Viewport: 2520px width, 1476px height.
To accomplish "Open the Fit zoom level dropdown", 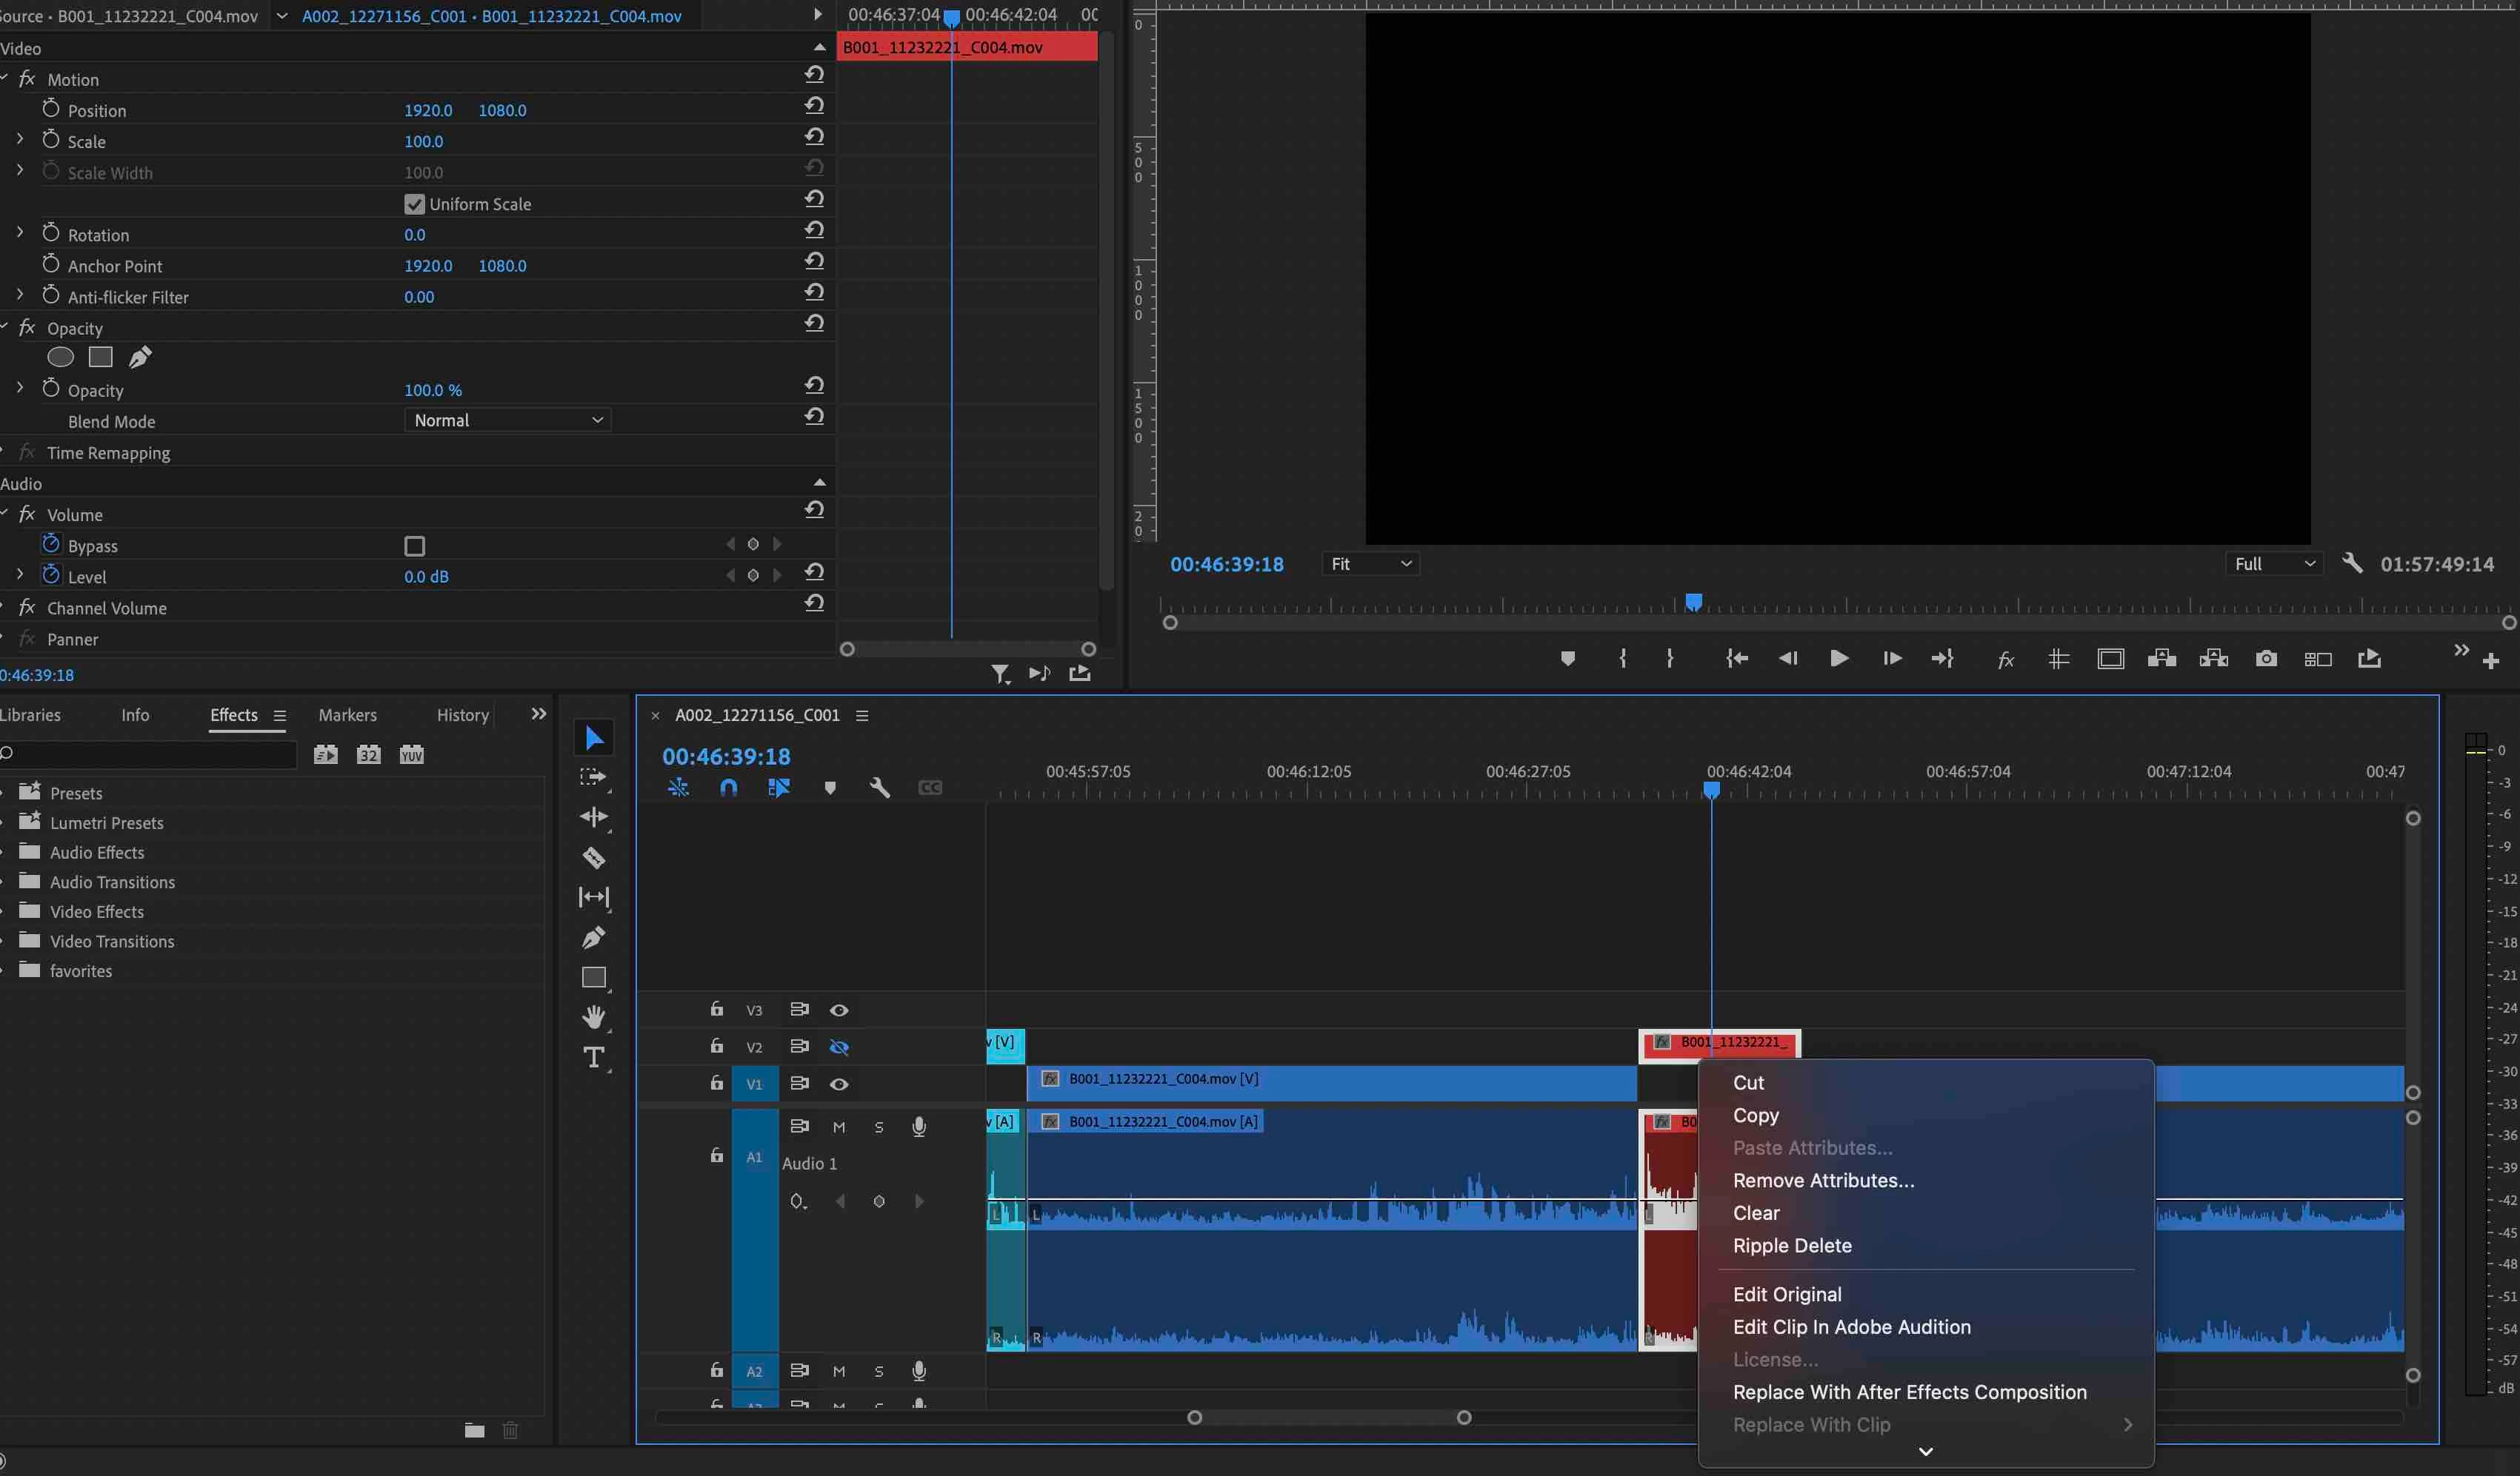I will point(1370,565).
